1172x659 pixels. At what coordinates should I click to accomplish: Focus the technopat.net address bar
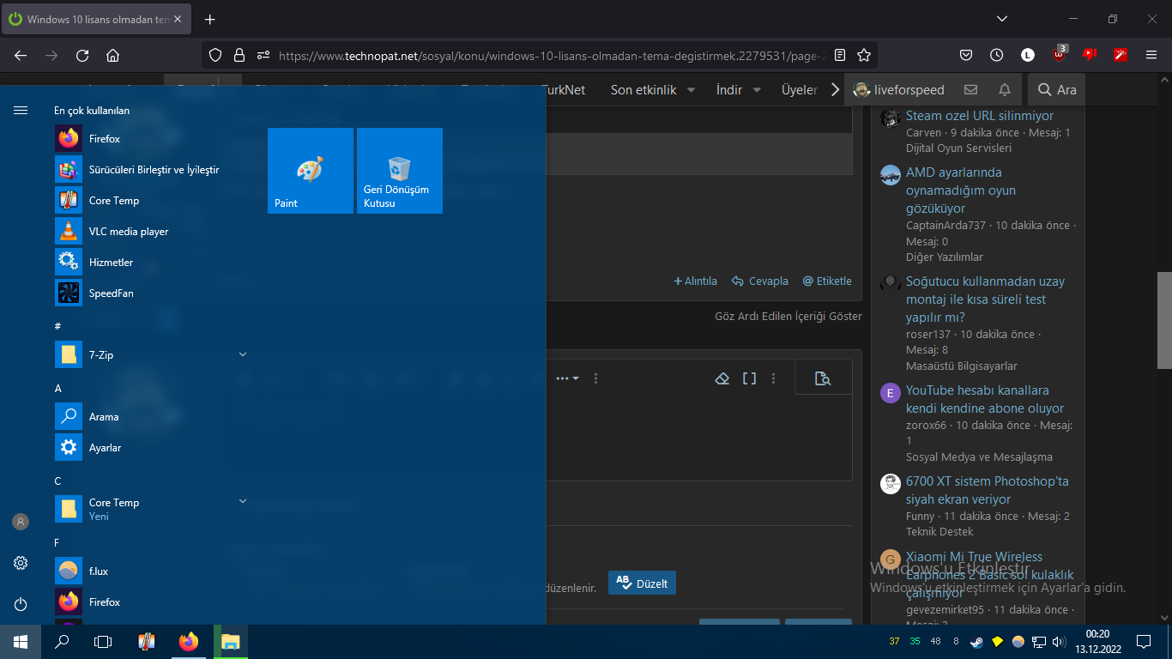tap(552, 55)
